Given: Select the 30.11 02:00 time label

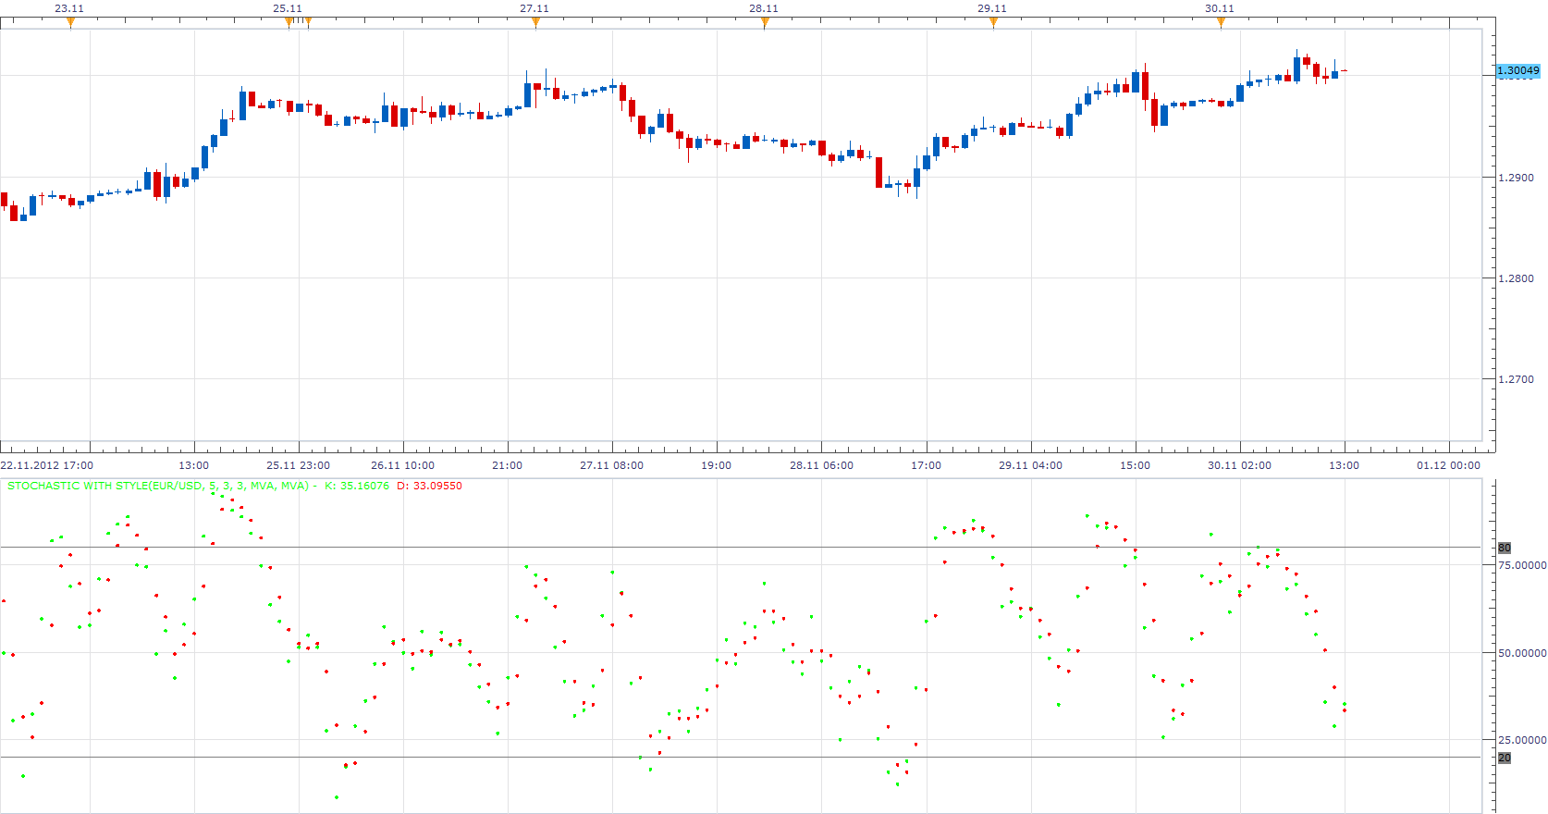Looking at the screenshot, I should [1239, 465].
